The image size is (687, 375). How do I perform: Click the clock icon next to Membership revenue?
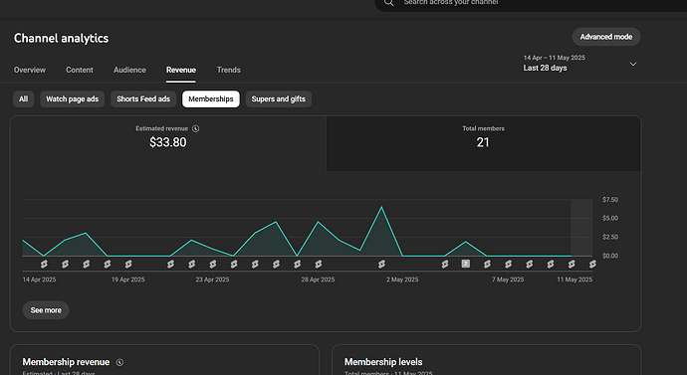pos(119,362)
